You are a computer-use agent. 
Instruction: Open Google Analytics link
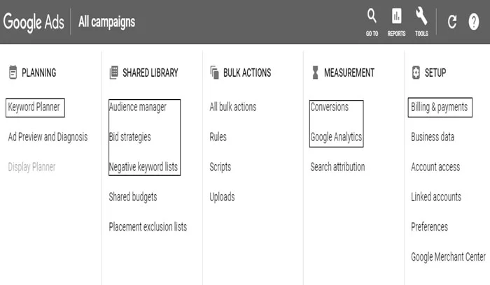(336, 137)
